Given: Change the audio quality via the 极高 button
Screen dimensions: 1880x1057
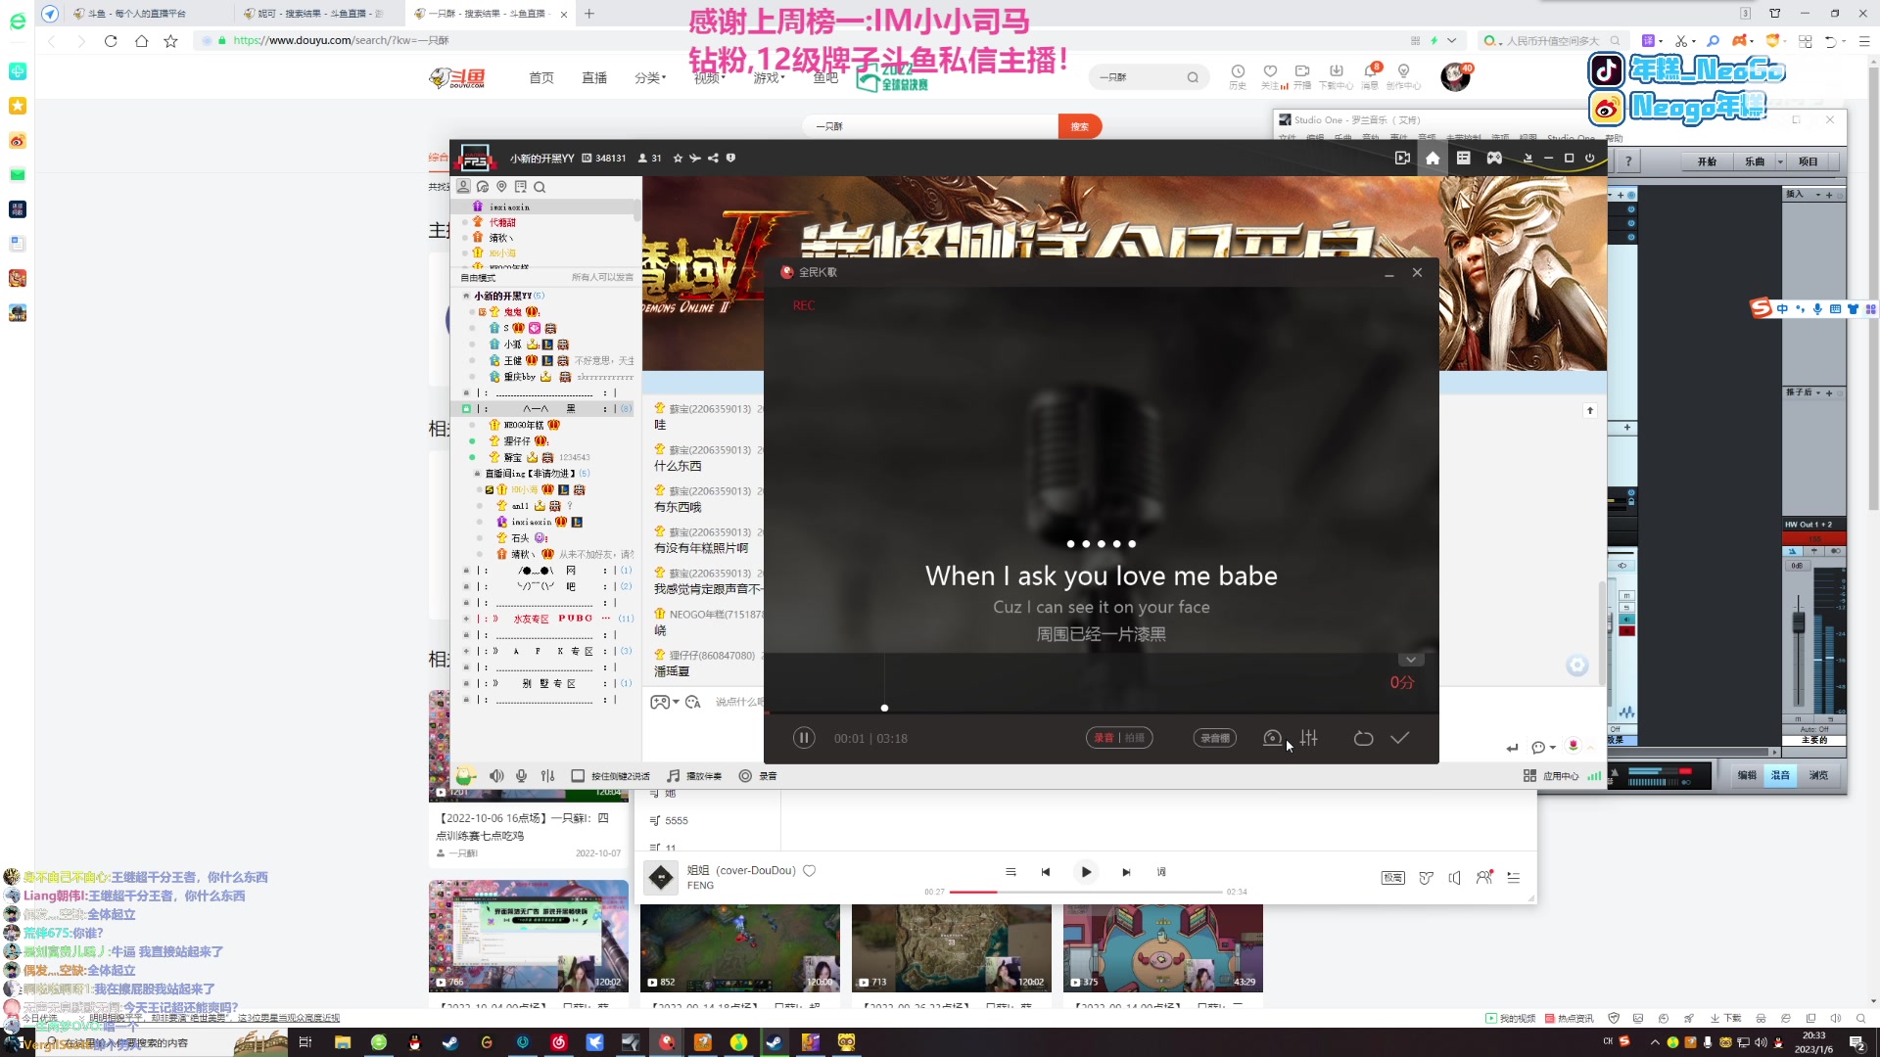Looking at the screenshot, I should (1392, 878).
